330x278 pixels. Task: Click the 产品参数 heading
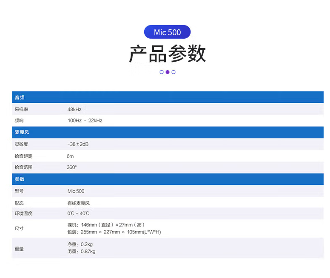167,54
